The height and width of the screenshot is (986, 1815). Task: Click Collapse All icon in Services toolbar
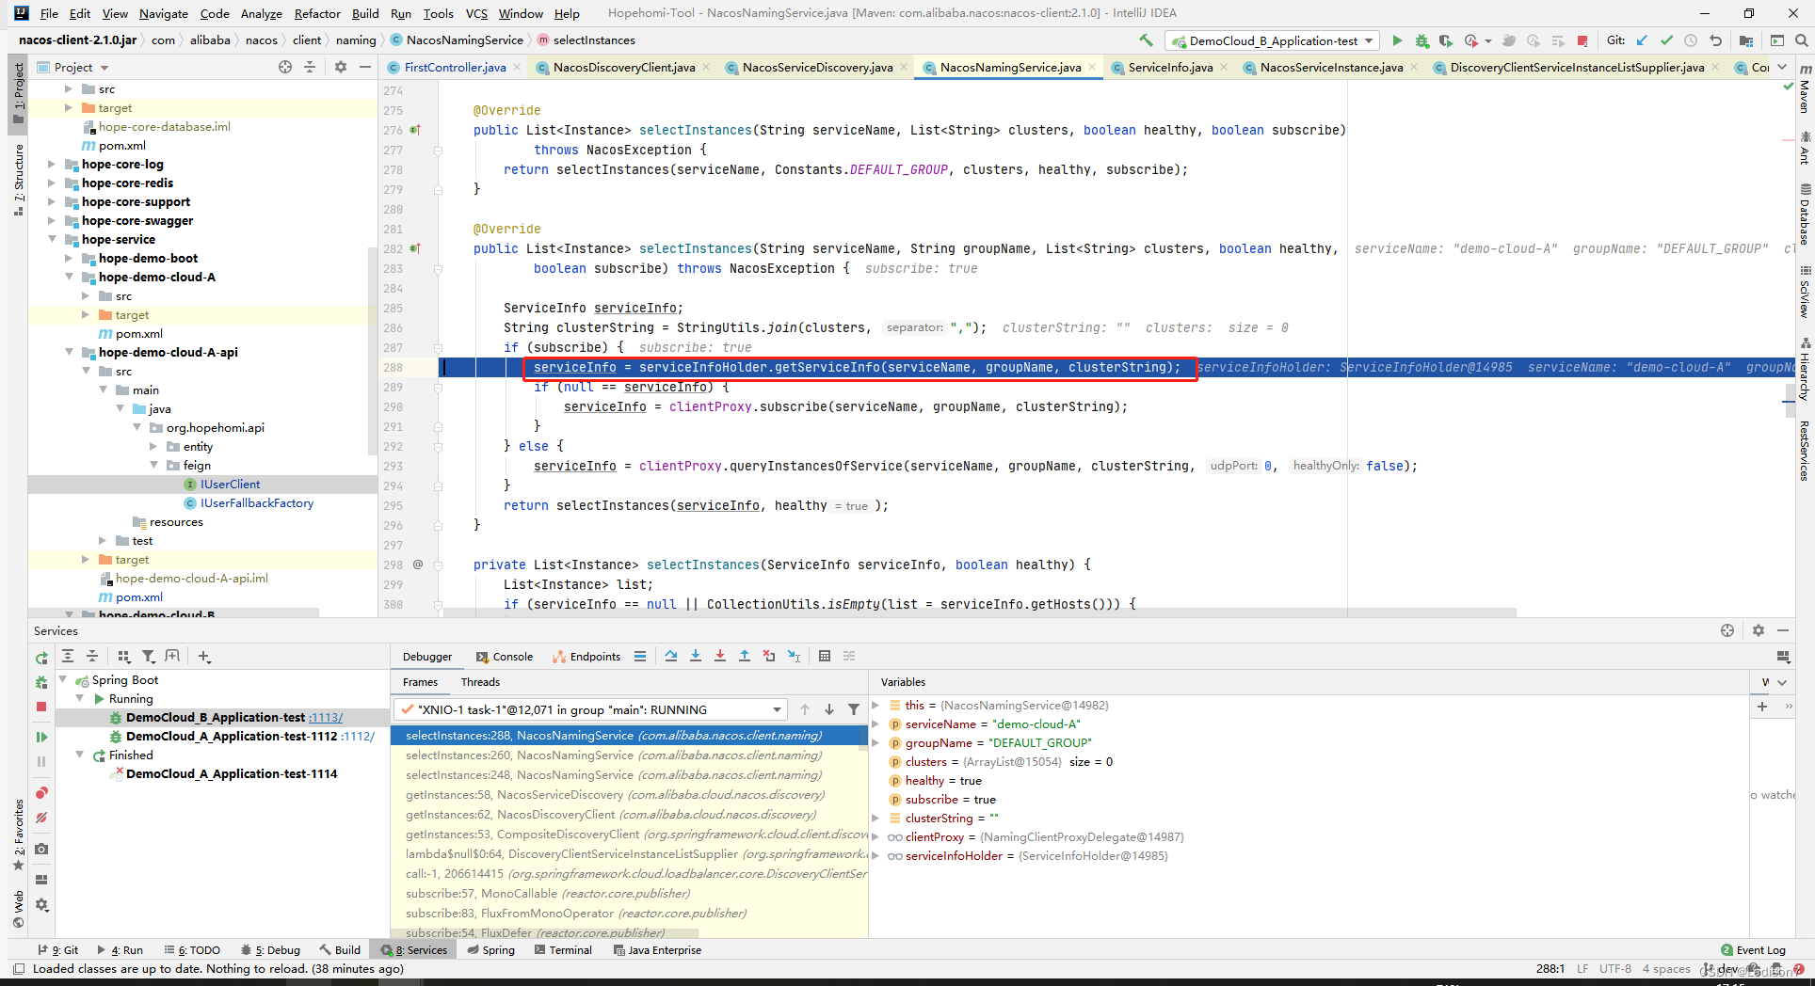(x=92, y=656)
